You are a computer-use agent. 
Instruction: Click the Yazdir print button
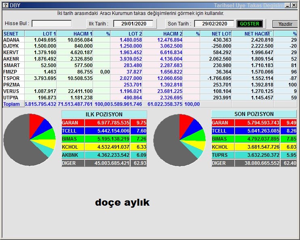[x=285, y=24]
